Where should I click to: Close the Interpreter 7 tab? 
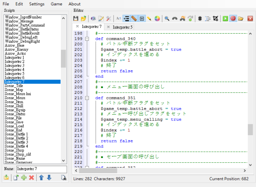(x=77, y=26)
